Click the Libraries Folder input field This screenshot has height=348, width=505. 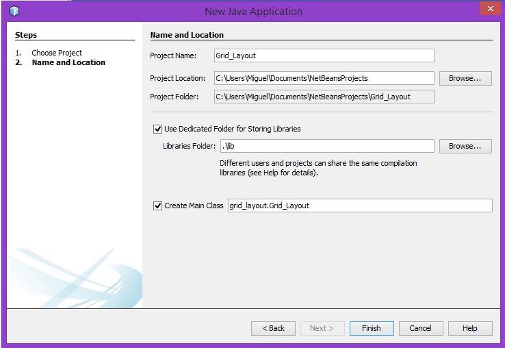tap(327, 146)
